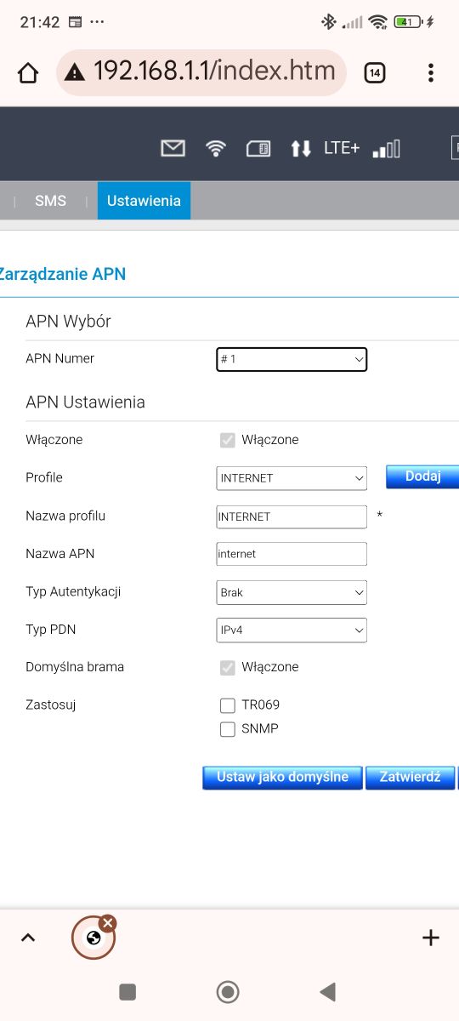Open the APN Numer dropdown showing # 1
The width and height of the screenshot is (459, 1021).
[292, 360]
